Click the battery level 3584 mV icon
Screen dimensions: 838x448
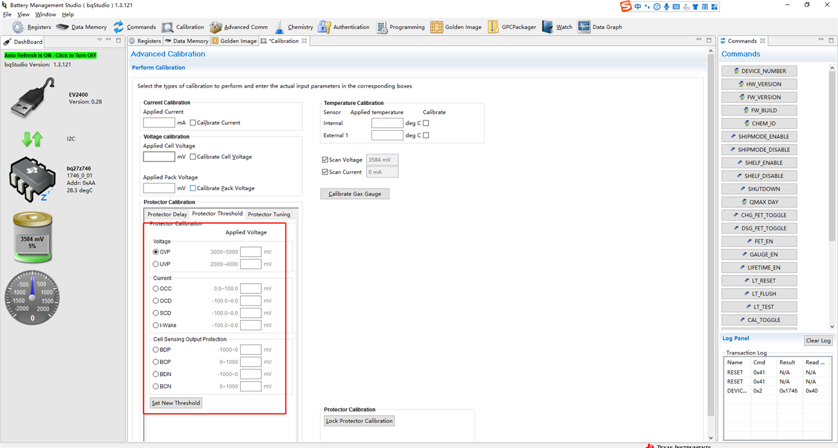click(x=32, y=238)
